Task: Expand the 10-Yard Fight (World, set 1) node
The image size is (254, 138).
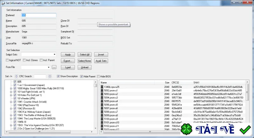Action: pos(11,92)
